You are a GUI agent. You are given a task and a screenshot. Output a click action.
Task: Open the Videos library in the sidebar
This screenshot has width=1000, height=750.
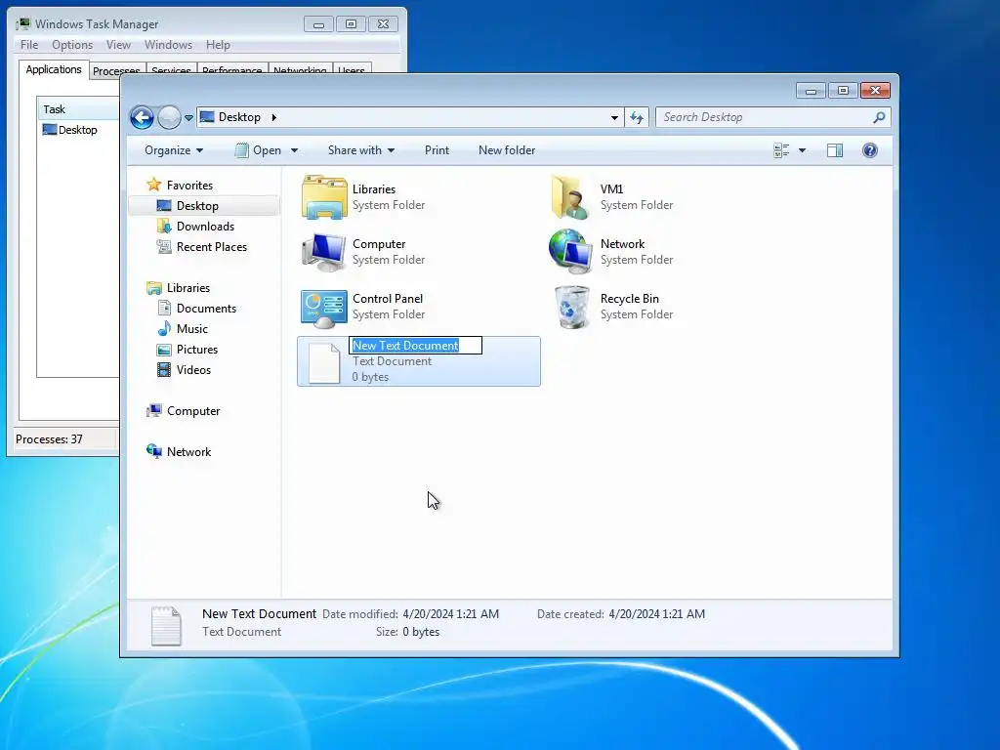click(x=193, y=370)
